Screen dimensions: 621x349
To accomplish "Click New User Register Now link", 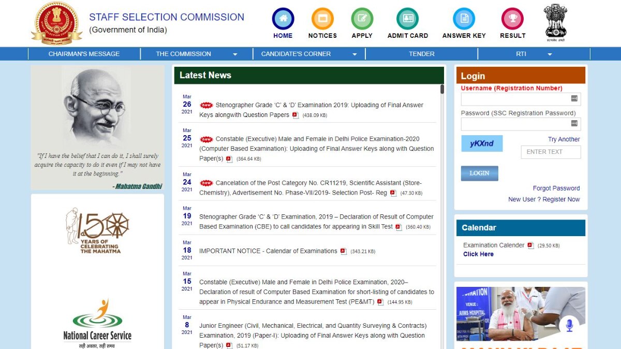I will pos(544,199).
